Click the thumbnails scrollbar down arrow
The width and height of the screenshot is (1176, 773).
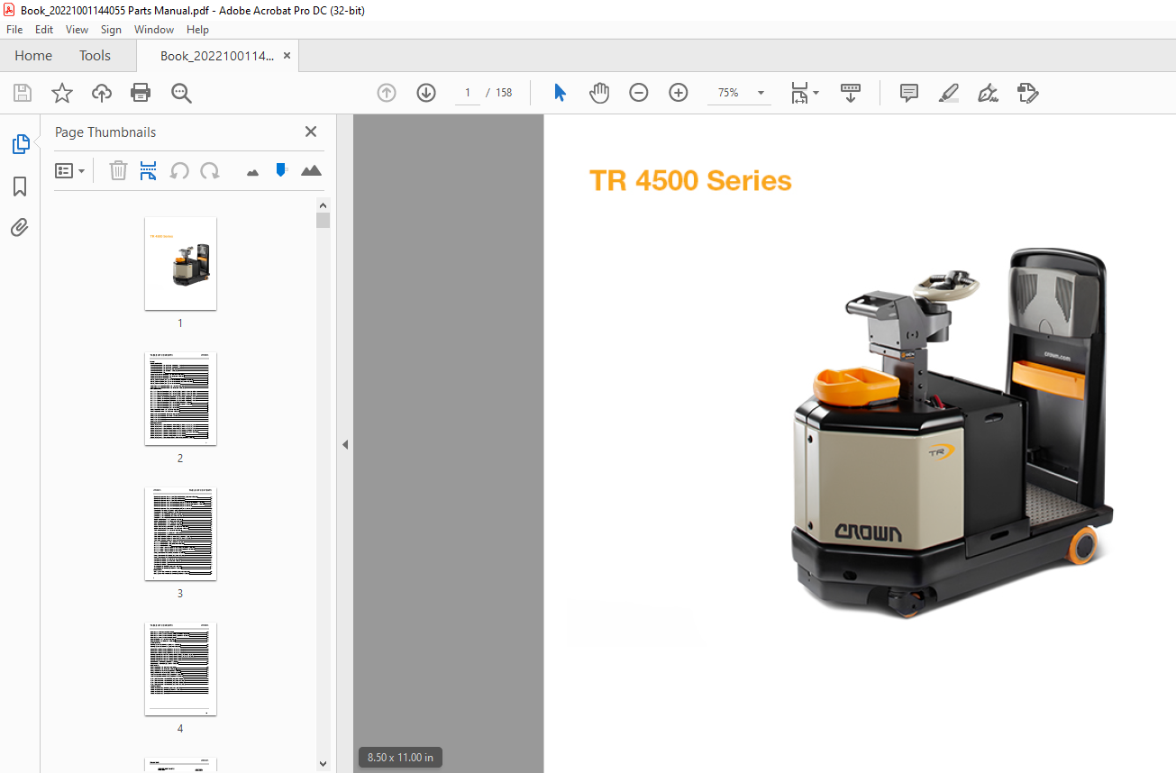[x=324, y=764]
